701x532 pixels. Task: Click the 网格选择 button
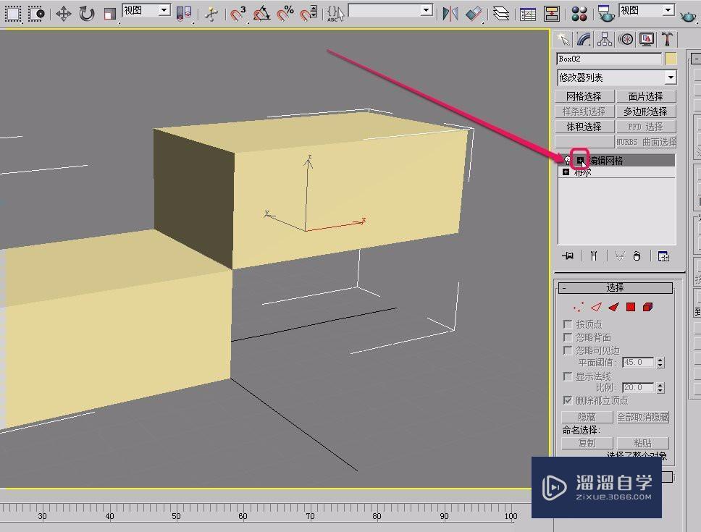coord(584,96)
